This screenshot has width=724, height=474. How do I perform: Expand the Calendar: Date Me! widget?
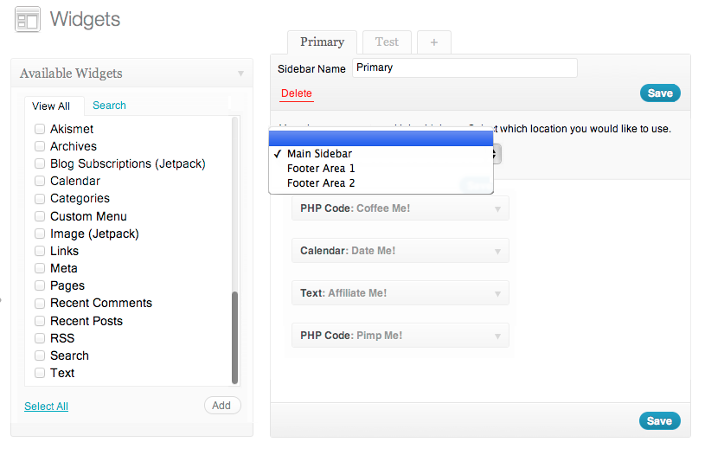click(497, 251)
